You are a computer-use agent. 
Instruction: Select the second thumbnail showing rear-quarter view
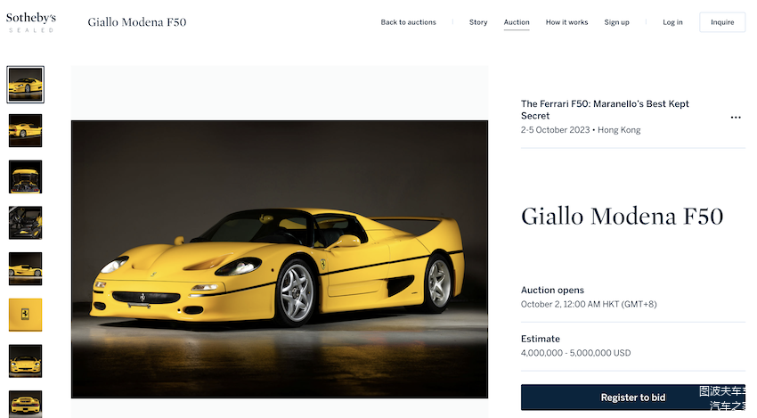coord(25,131)
